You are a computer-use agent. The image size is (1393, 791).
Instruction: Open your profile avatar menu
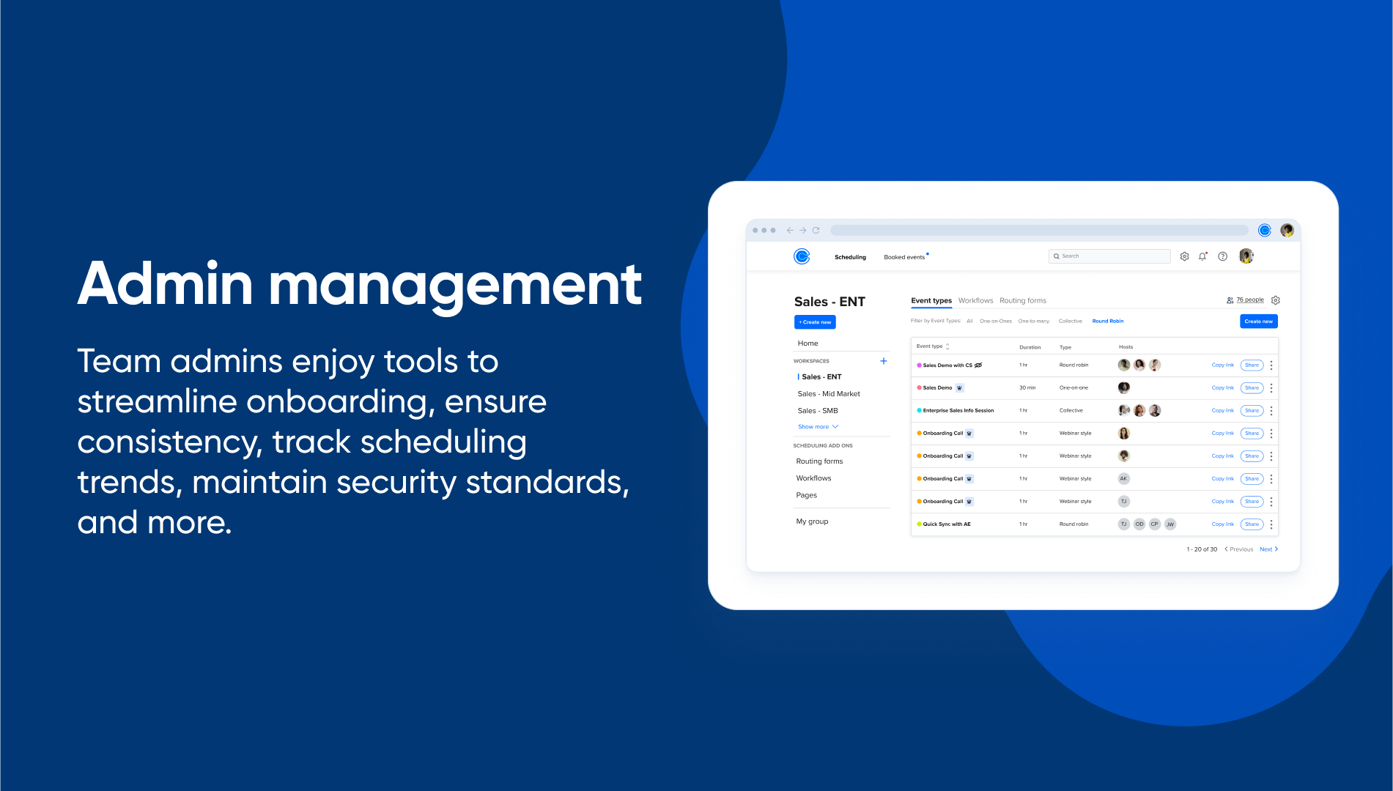click(1246, 256)
